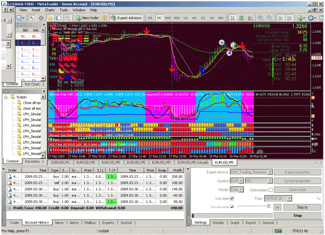Viewport: 325px width, 235px height.
Task: Open the Expert Advisor dropdown
Action: (270, 172)
